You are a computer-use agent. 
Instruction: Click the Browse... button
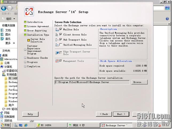coord(139,82)
